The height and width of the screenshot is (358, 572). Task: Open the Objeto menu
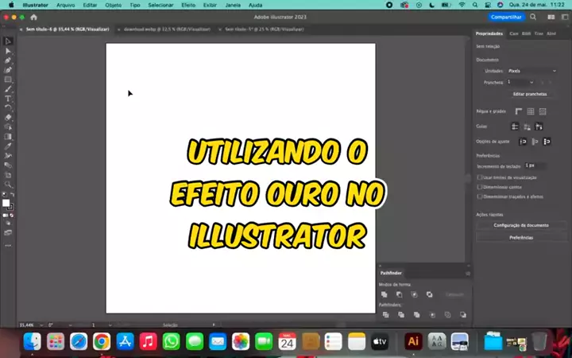click(113, 5)
